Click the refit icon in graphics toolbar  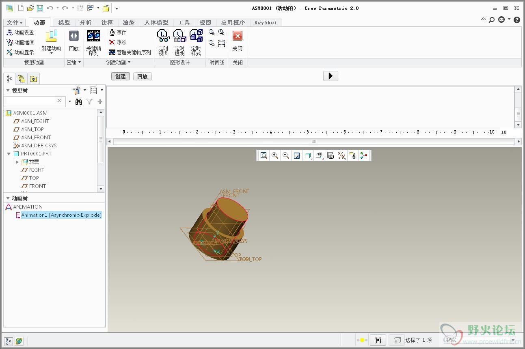point(264,155)
